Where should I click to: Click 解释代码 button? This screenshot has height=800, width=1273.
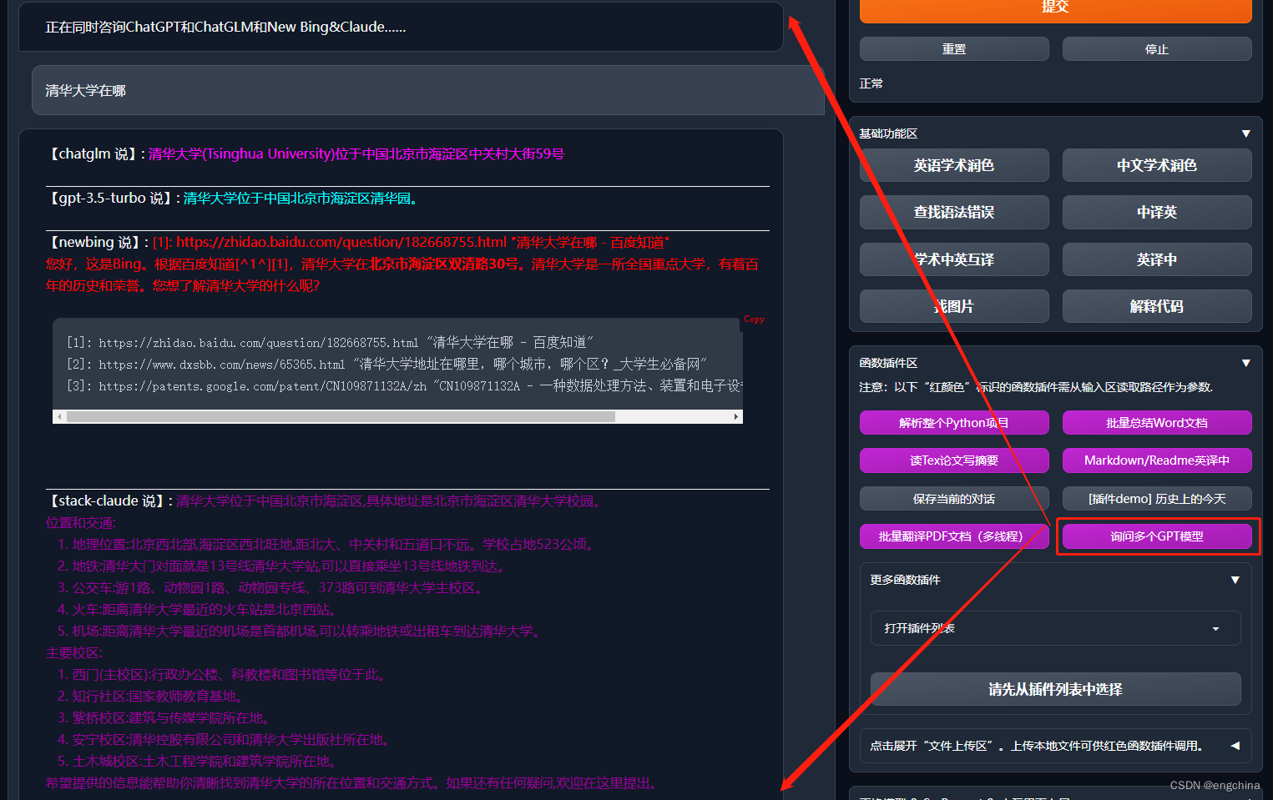pyautogui.click(x=1157, y=306)
